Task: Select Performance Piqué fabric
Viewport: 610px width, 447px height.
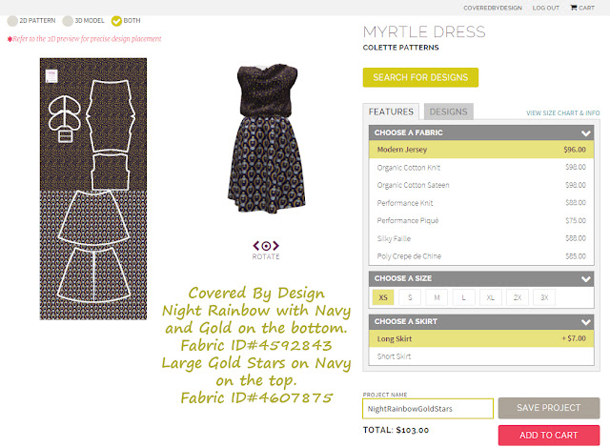Action: pyautogui.click(x=481, y=220)
